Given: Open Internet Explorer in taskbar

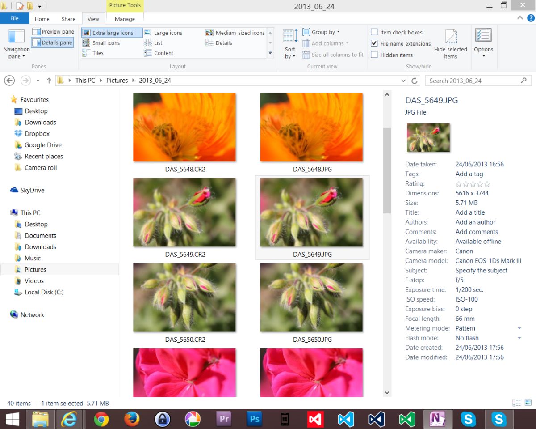Looking at the screenshot, I should (71, 419).
